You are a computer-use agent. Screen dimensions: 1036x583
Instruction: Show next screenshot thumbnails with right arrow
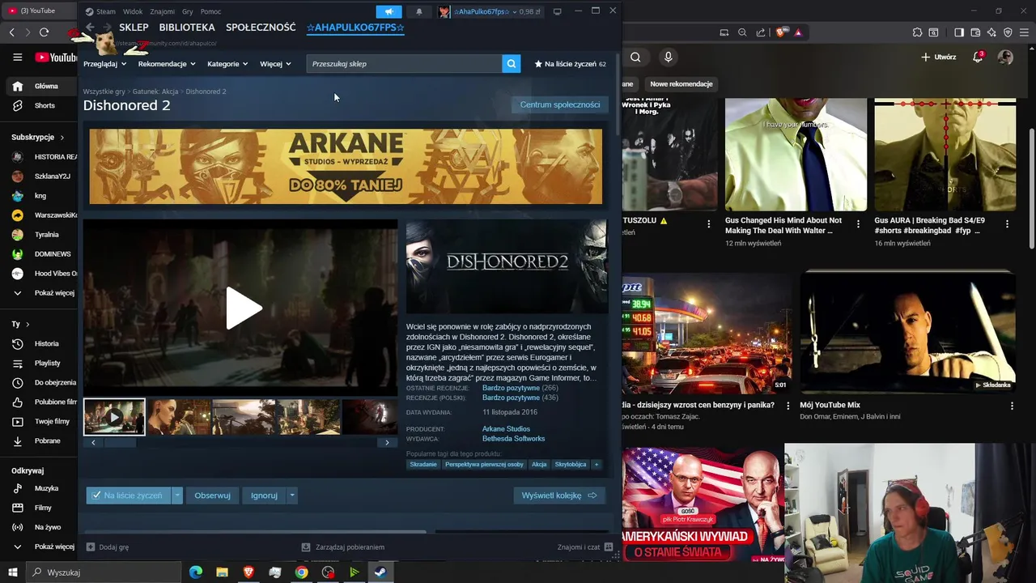pyautogui.click(x=387, y=442)
